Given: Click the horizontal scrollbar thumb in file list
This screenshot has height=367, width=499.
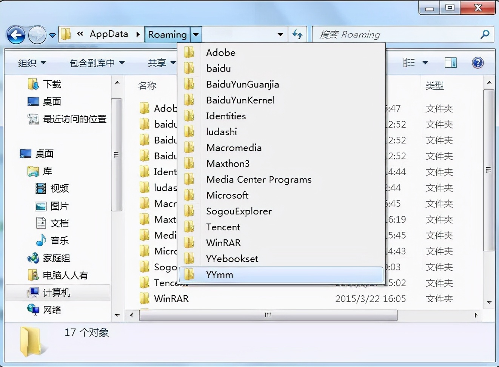Looking at the screenshot, I should coord(268,315).
